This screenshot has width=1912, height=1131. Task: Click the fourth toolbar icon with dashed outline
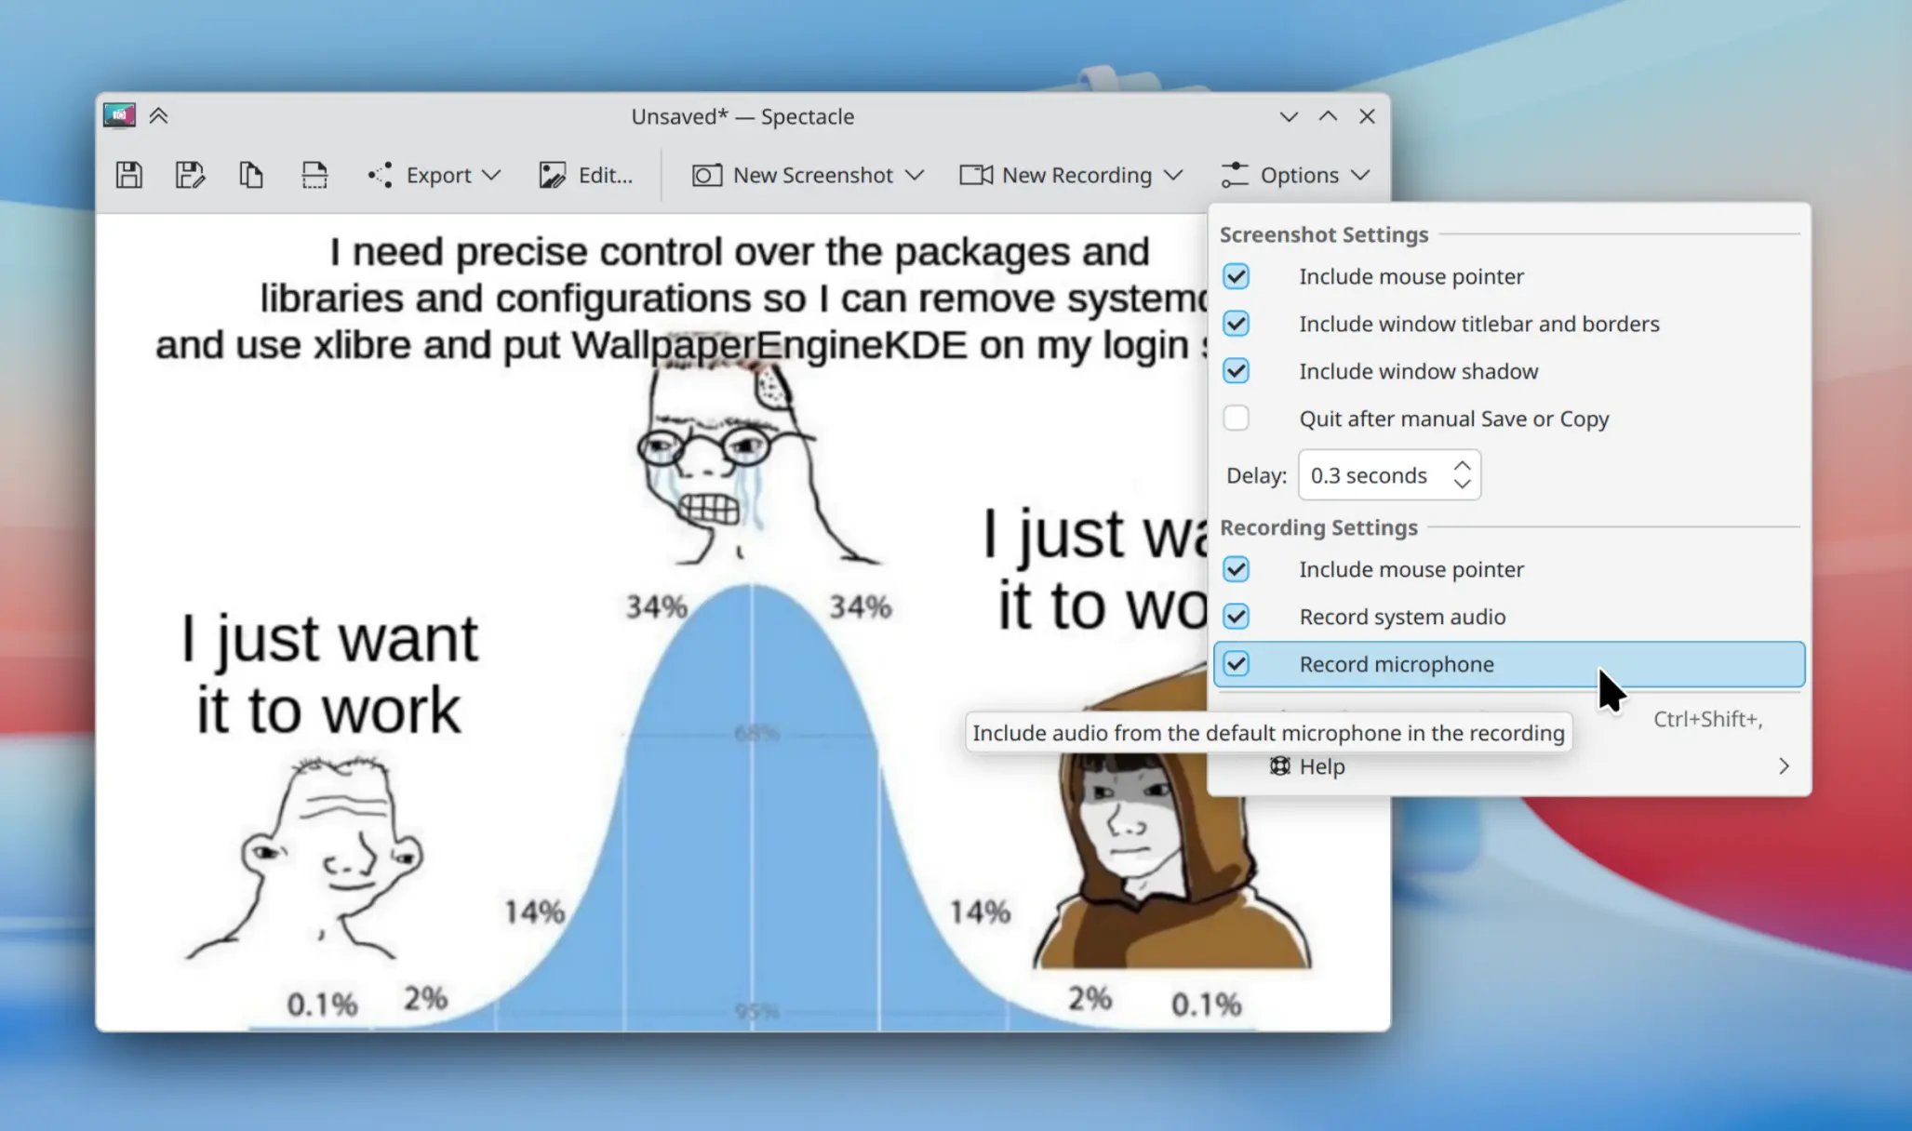pos(314,175)
